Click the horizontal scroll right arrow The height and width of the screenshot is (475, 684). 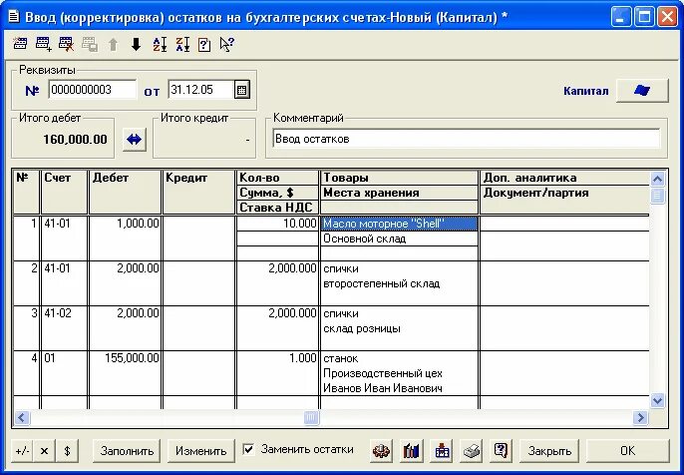(640, 417)
